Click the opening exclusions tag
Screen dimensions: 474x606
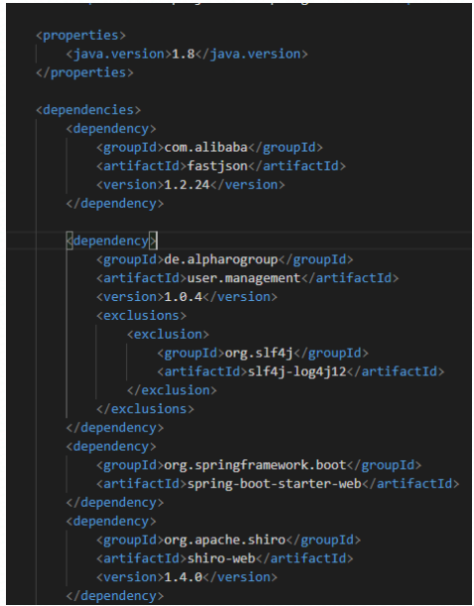click(x=141, y=316)
